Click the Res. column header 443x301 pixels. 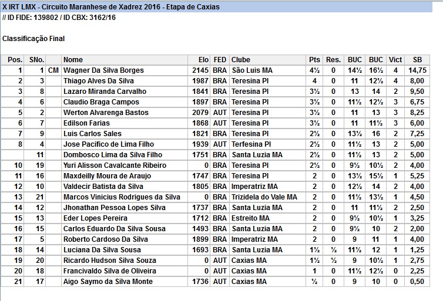(333, 60)
